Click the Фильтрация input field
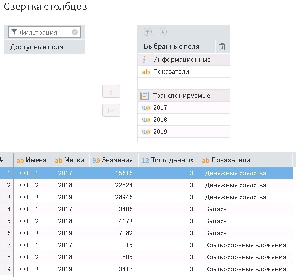 (44, 32)
